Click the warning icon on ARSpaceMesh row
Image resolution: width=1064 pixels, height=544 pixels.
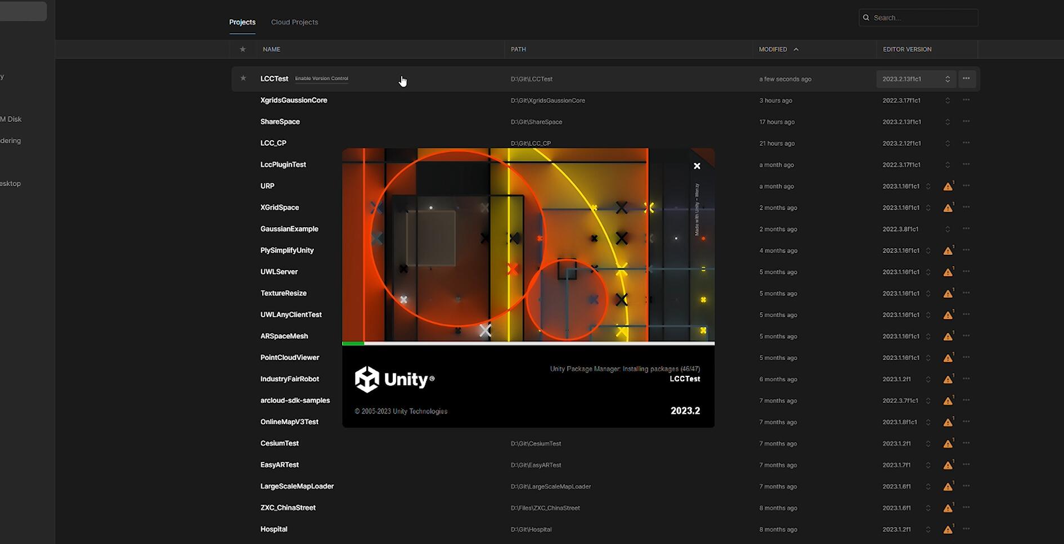(948, 336)
